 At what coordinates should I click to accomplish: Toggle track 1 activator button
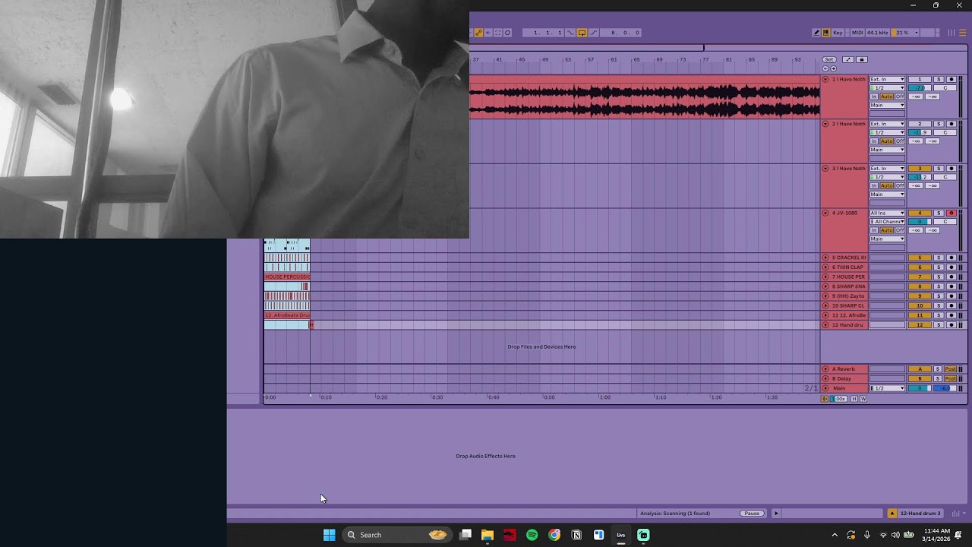(920, 79)
